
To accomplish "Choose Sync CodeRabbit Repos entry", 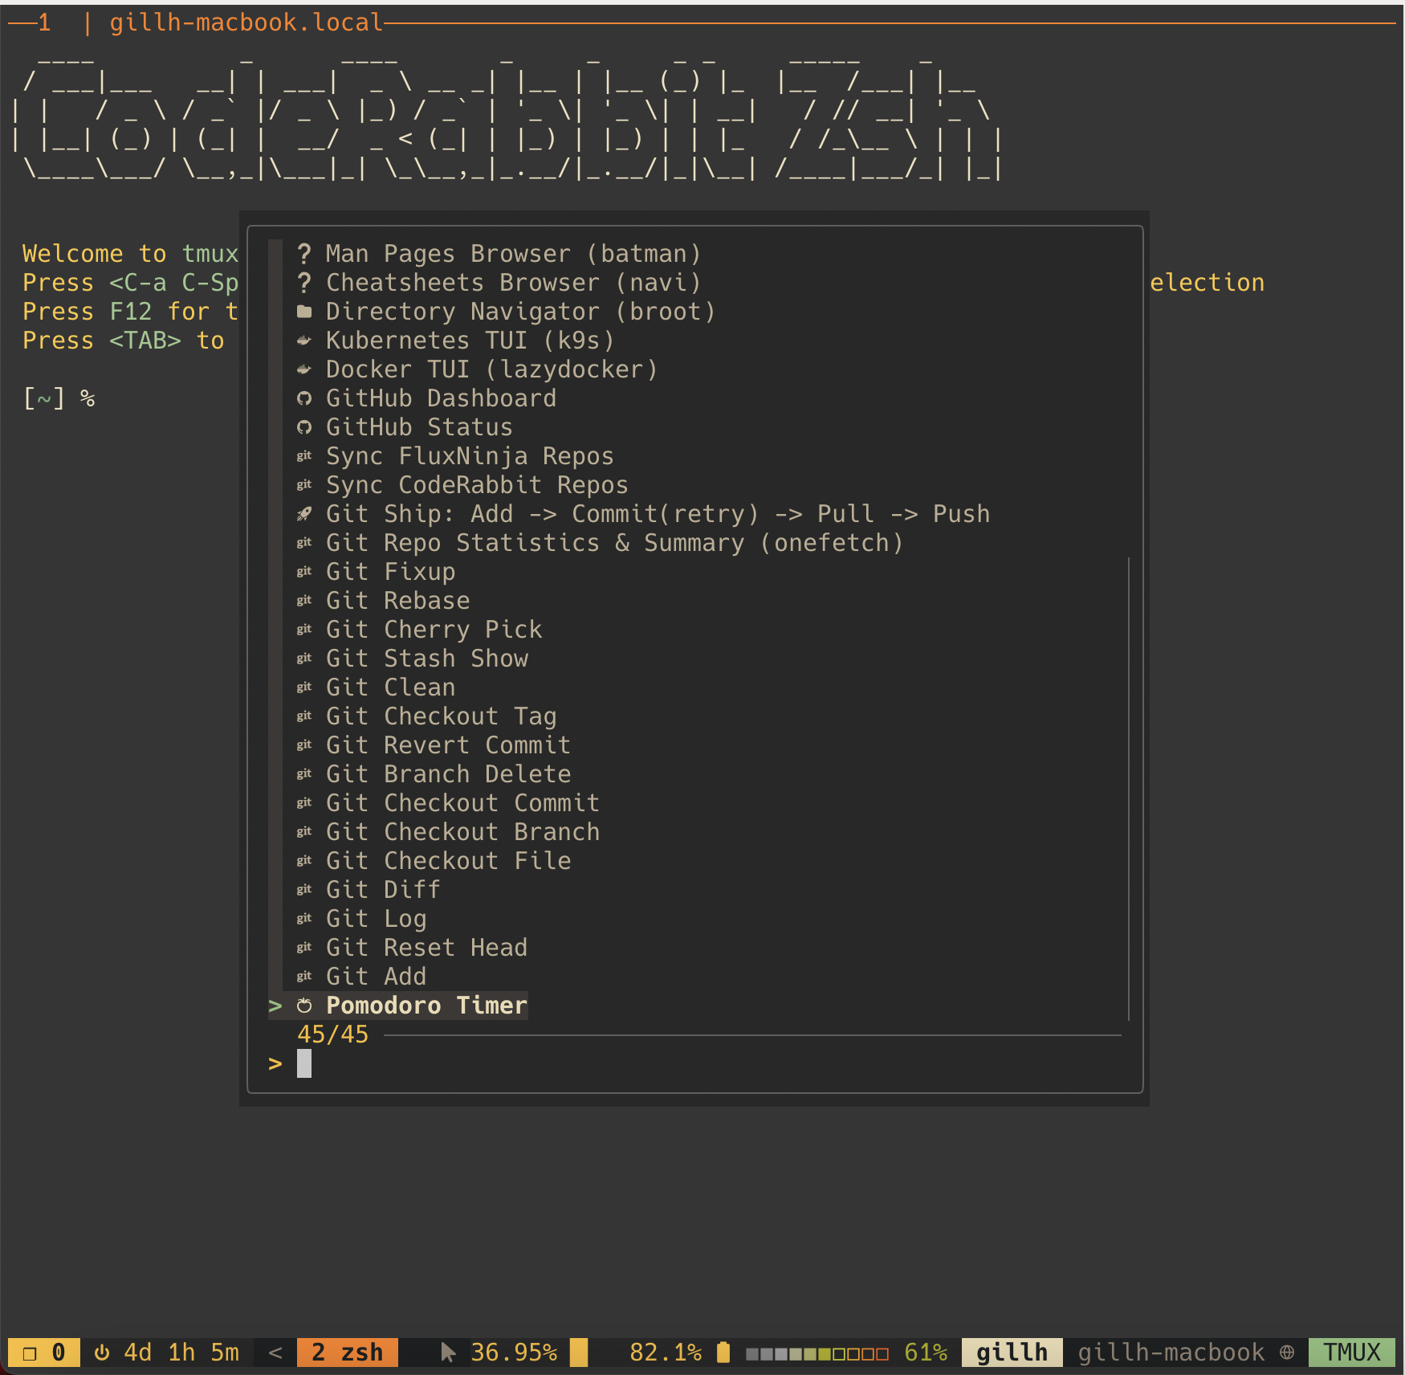I will (477, 485).
